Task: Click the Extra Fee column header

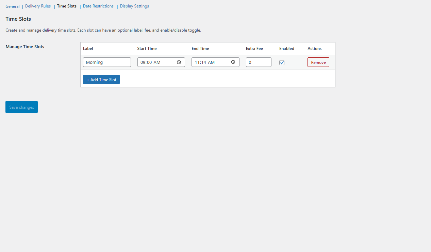Action: [x=254, y=49]
